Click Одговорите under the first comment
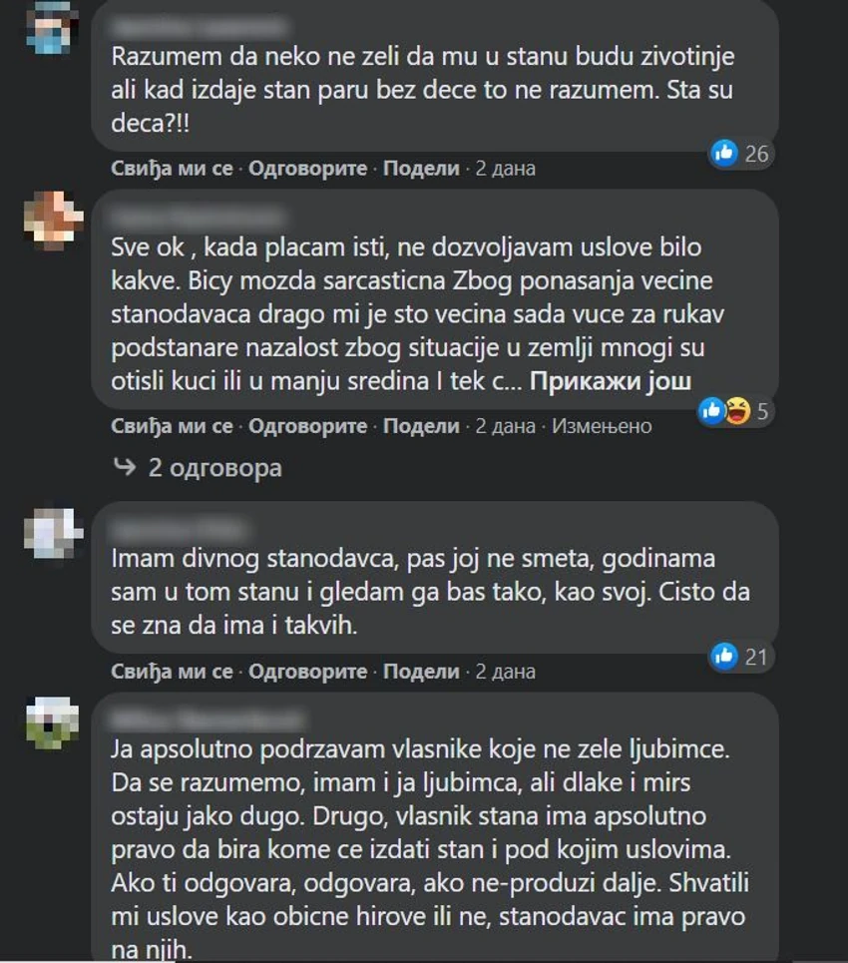Screen dimensions: 848x963 pyautogui.click(x=307, y=169)
